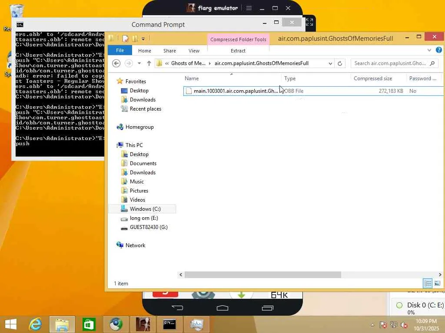
Task: Expand the ribbon with the chevron
Action: pyautogui.click(x=429, y=50)
